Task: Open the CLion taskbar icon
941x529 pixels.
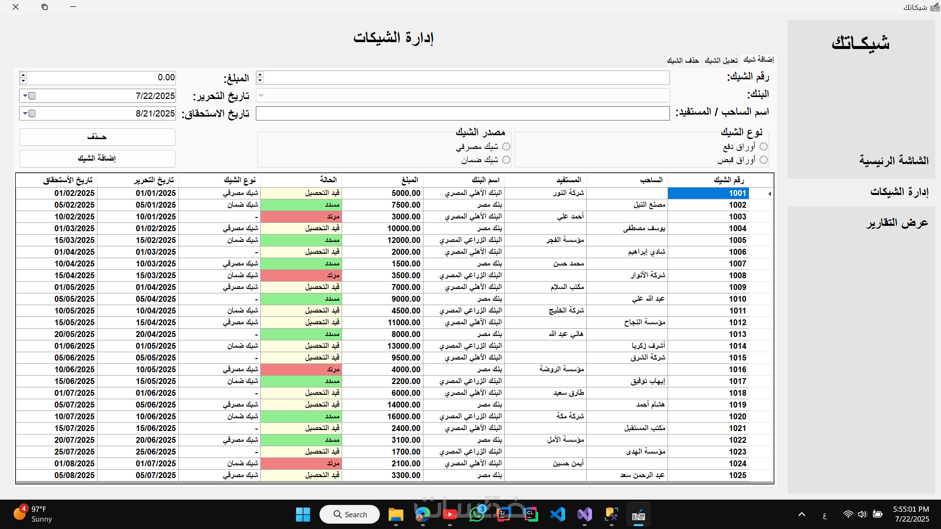Action: coord(530,515)
